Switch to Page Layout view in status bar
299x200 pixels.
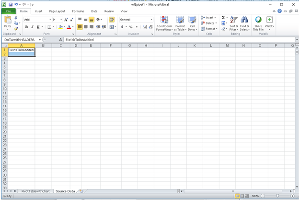[x=242, y=196]
